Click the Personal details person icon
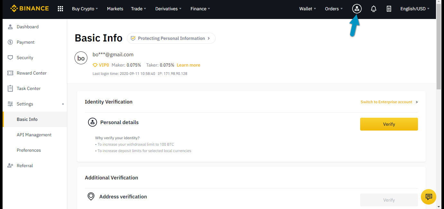Screen dimensions: 444x209 [x=93, y=122]
